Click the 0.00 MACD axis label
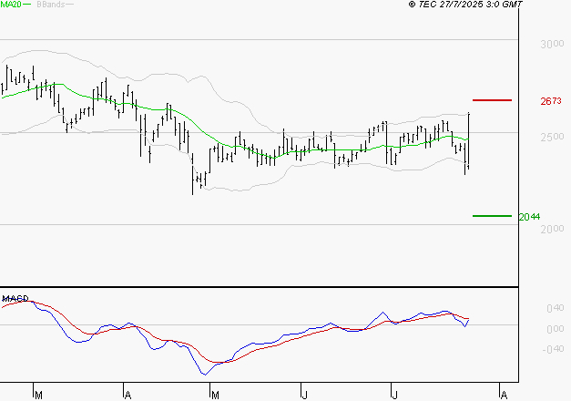The width and height of the screenshot is (571, 401). click(556, 329)
